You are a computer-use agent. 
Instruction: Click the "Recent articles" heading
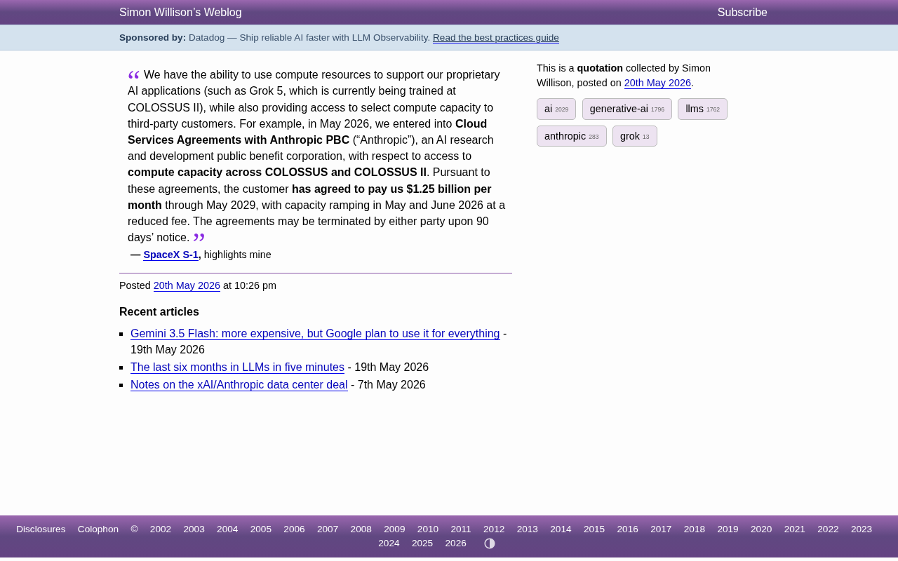coord(159,312)
